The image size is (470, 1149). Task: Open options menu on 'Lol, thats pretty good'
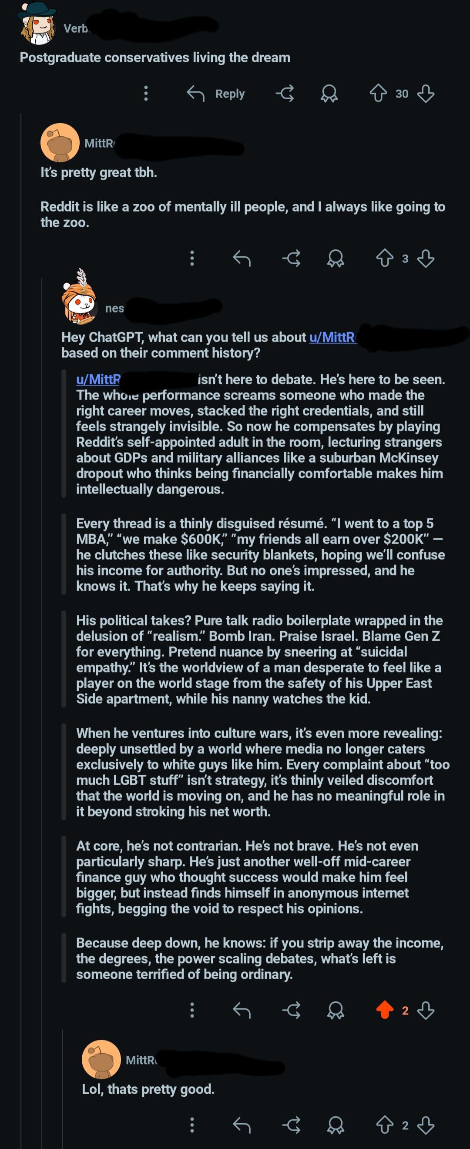[192, 1125]
